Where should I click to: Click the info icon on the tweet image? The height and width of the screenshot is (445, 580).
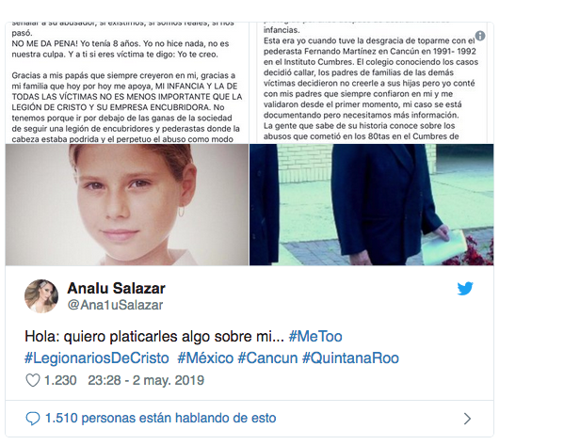tap(480, 36)
